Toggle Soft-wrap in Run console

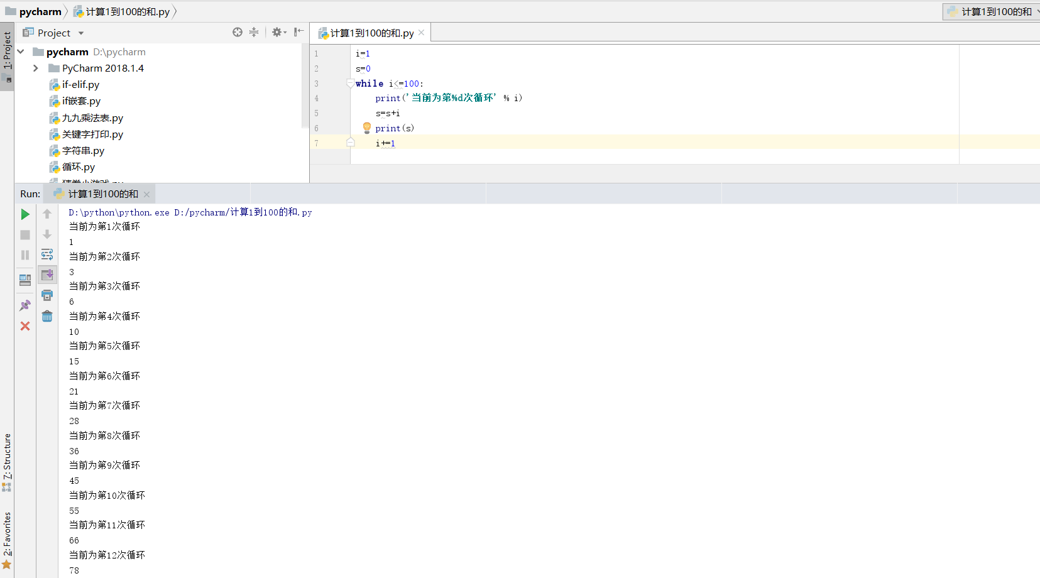47,254
